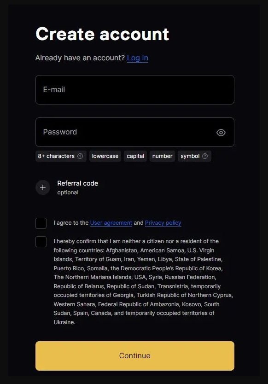The width and height of the screenshot is (268, 384).
Task: Check the User agreement consent checkbox
Action: [x=41, y=223]
